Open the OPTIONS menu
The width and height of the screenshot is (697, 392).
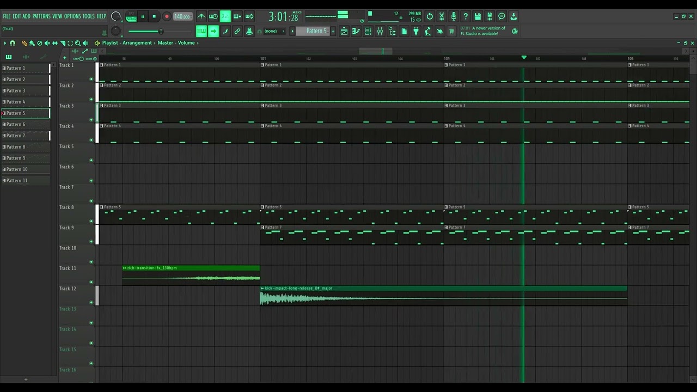click(72, 16)
